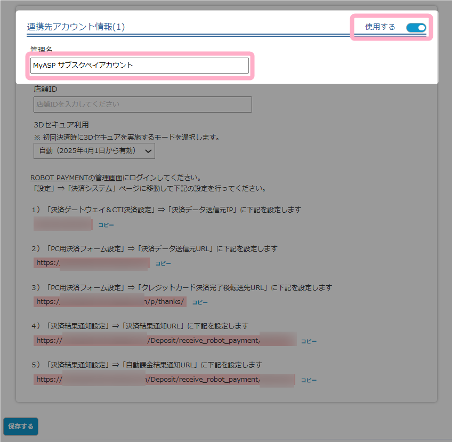Image resolution: width=452 pixels, height=442 pixels.
Task: Click the 使用する label text
Action: click(x=380, y=27)
